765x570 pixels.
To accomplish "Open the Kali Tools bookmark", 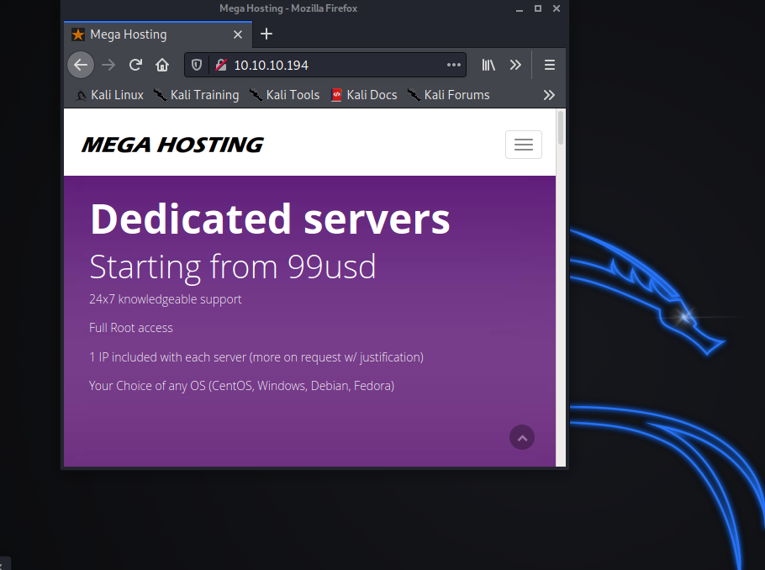I will pos(285,95).
